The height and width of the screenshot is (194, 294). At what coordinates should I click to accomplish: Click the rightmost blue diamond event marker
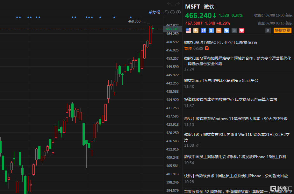(131, 17)
